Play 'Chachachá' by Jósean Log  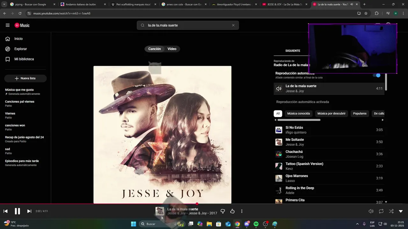coord(329,154)
